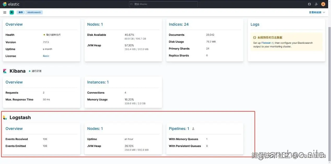Click the Logs help lifebuoy icon
Image resolution: width=331 pixels, height=164 pixels.
pyautogui.click(x=255, y=37)
